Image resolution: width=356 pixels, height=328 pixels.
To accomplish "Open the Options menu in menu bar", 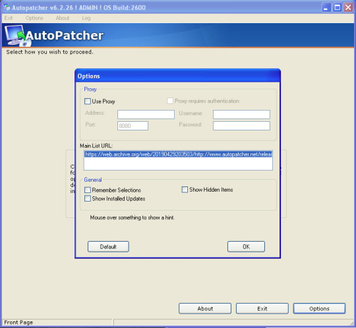I will coord(34,18).
